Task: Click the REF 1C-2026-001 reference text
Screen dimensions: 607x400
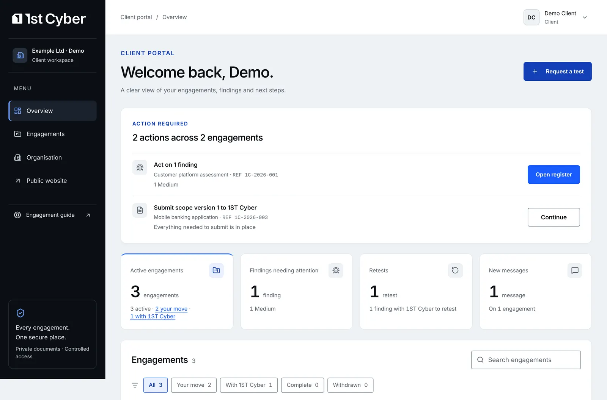Action: coord(255,175)
